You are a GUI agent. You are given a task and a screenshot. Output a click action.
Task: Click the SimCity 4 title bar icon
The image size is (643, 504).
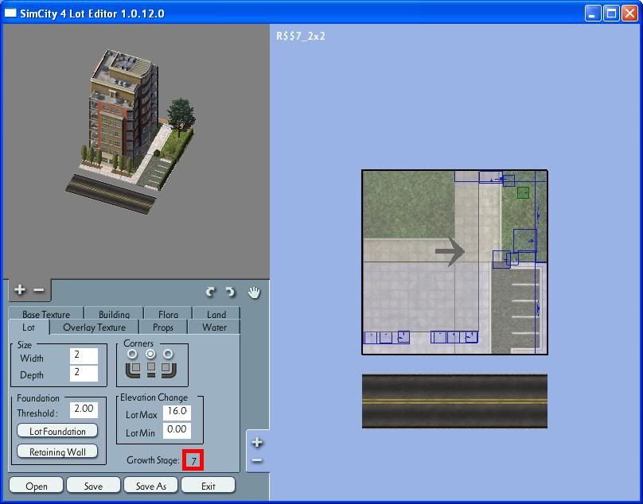[10, 13]
